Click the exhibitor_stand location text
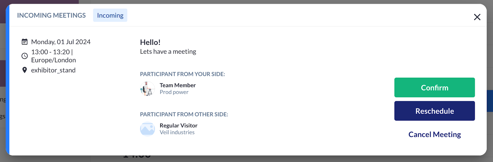493x162 pixels. [x=53, y=70]
